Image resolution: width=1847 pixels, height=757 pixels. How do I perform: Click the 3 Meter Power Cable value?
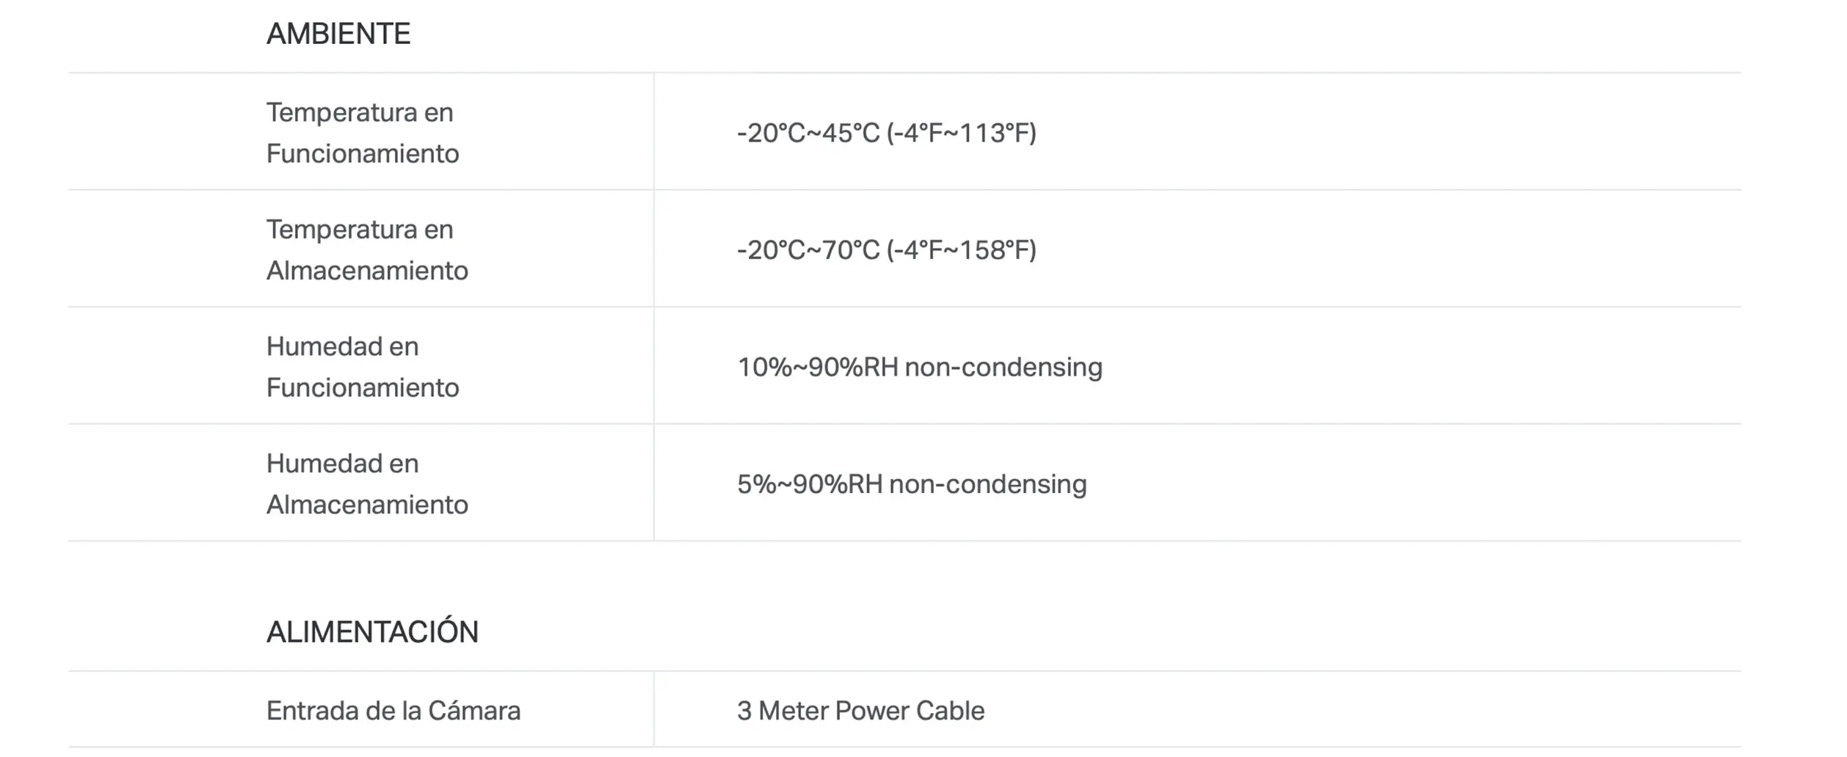pos(860,711)
